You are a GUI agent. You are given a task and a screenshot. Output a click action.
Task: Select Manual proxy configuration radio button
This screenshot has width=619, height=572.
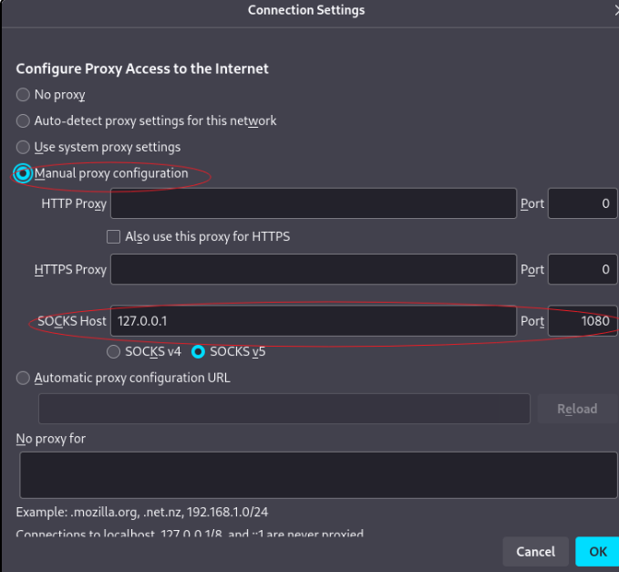click(23, 173)
